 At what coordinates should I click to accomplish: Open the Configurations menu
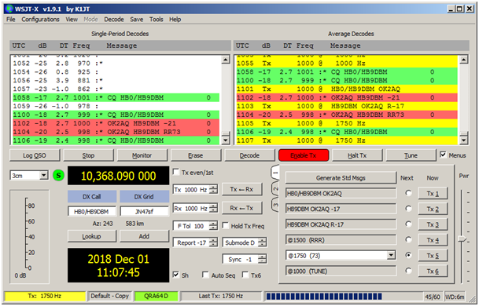point(40,19)
